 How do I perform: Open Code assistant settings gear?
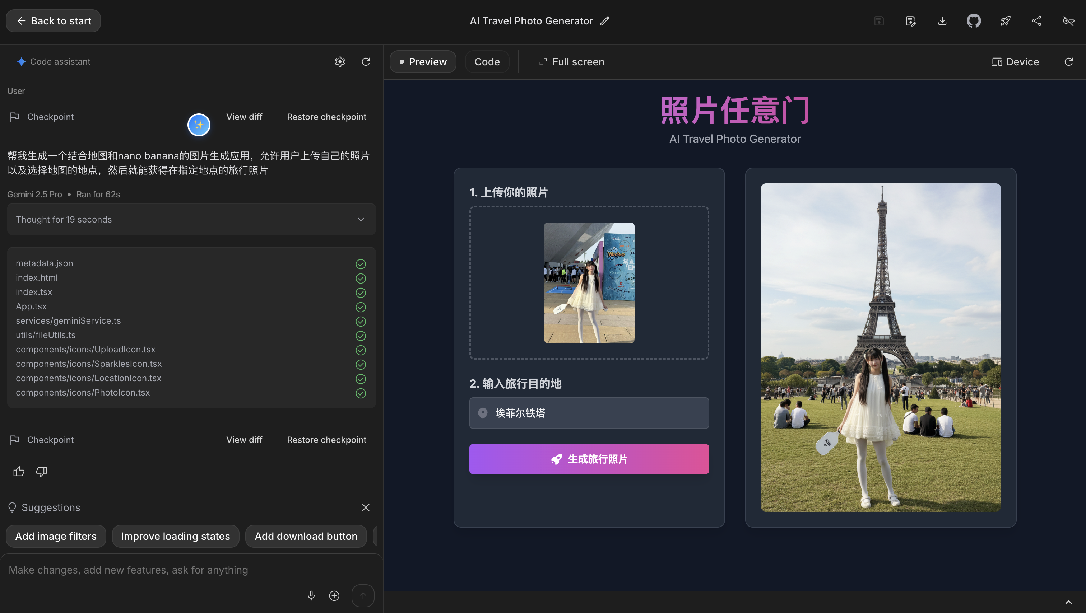(x=340, y=62)
